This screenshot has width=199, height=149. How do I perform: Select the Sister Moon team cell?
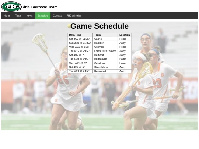coord(105,67)
